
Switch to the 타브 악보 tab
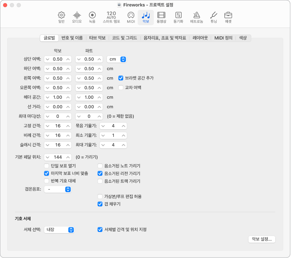point(97,38)
